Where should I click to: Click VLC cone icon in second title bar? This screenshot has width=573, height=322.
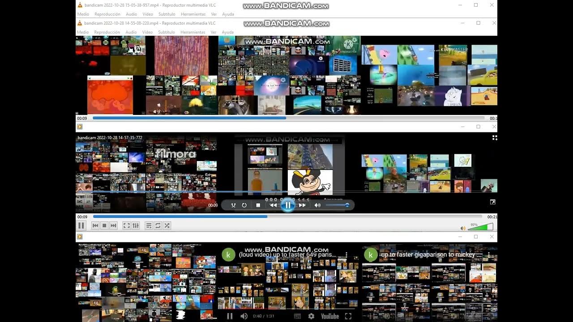coord(80,23)
